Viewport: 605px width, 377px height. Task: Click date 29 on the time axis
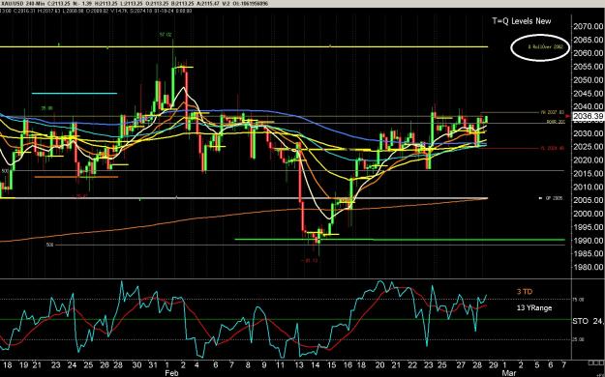tap(493, 365)
